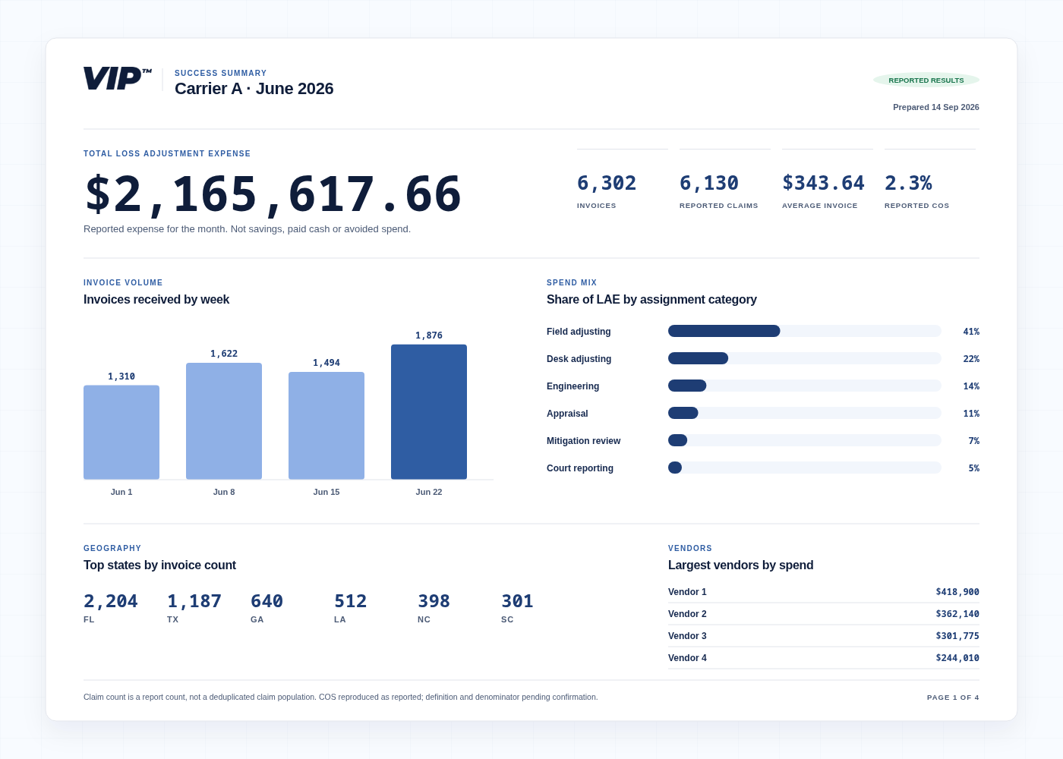
Task: Click the Court reporting progress bar
Action: (805, 468)
